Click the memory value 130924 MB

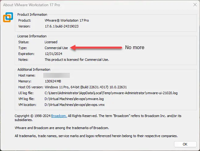[x=53, y=81]
